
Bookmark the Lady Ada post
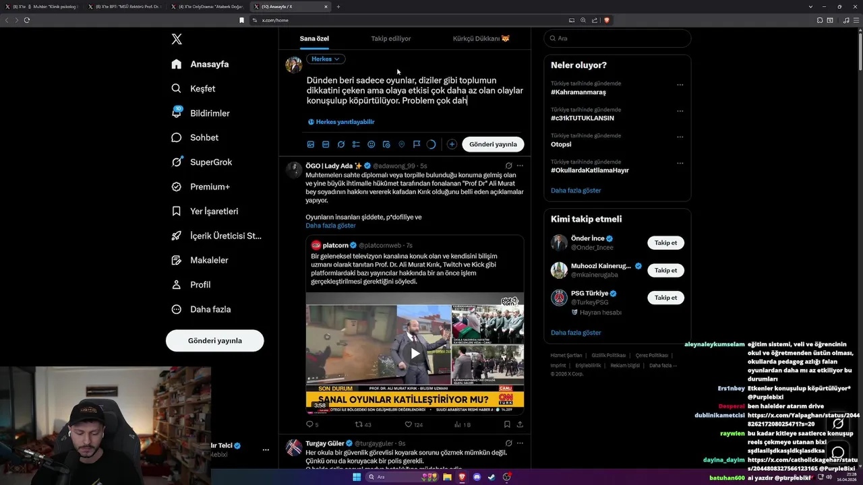[507, 424]
